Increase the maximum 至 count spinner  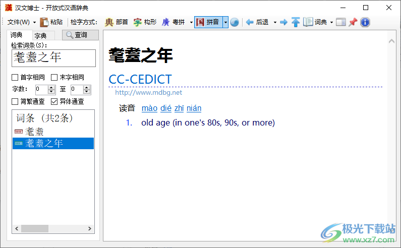pos(87,87)
